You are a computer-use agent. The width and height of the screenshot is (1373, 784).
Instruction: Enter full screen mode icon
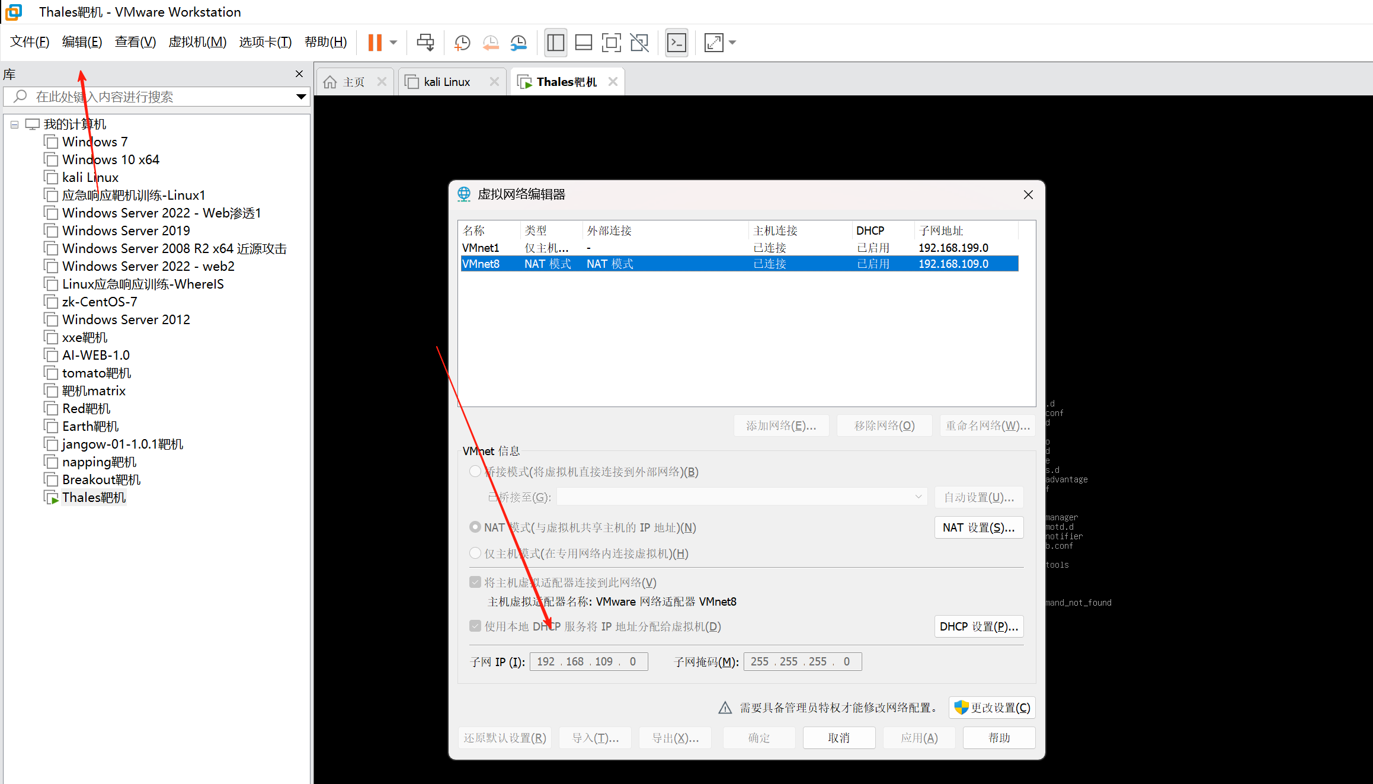point(612,42)
